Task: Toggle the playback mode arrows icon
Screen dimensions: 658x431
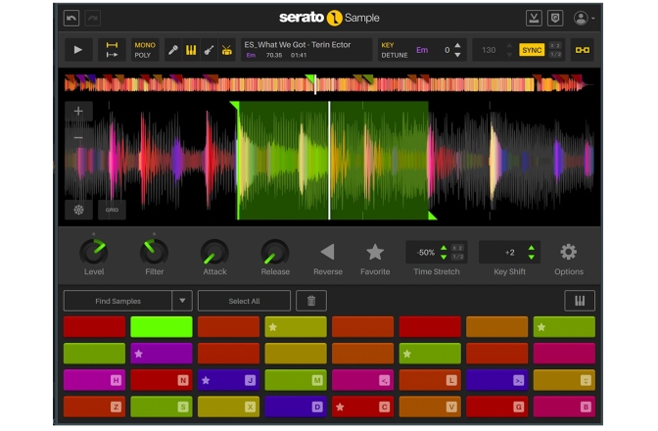Action: click(112, 50)
